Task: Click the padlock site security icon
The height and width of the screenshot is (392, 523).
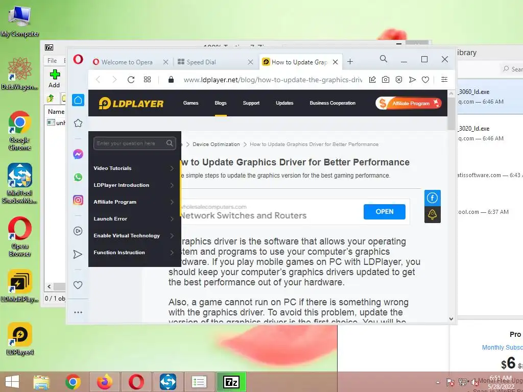Action: tap(171, 79)
